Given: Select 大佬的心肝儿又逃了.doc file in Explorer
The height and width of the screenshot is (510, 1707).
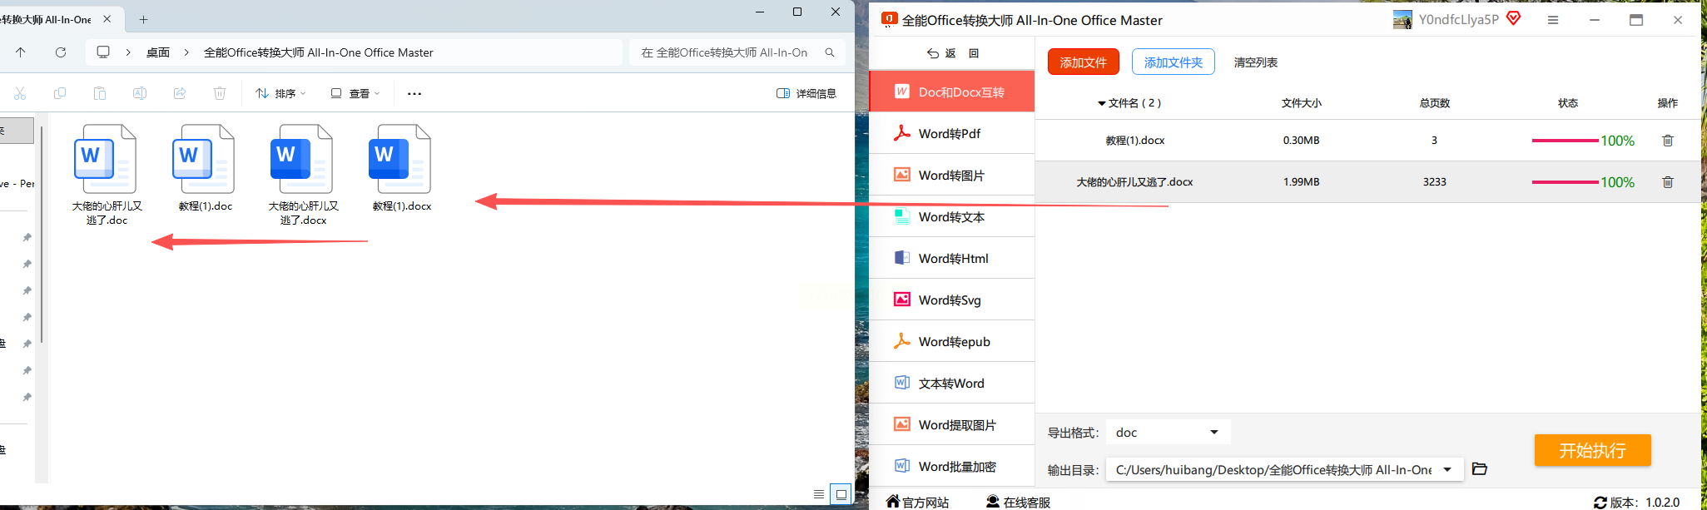Looking at the screenshot, I should point(107,175).
